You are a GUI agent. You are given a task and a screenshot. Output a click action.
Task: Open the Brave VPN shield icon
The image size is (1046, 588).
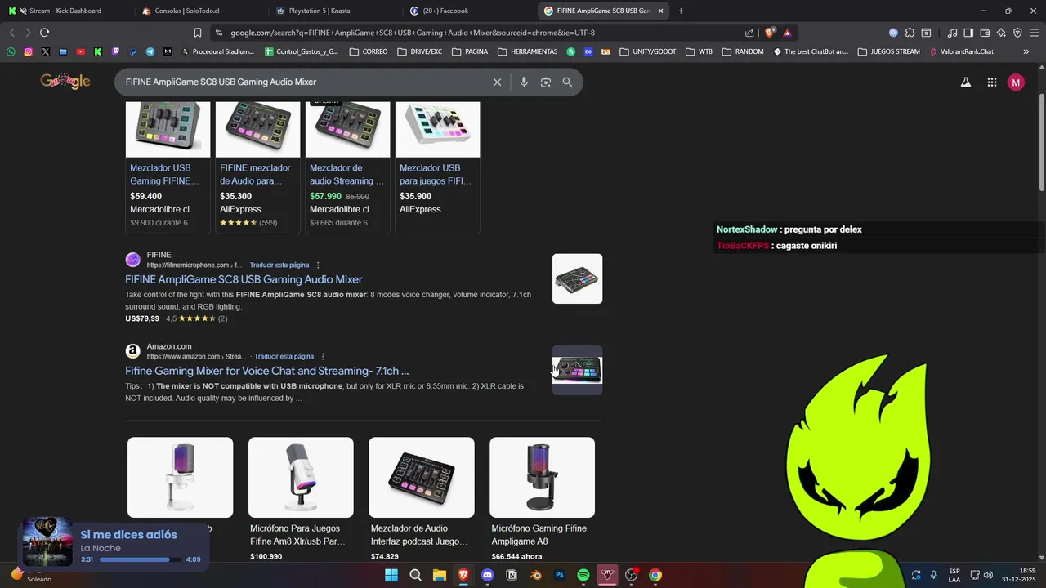coord(1017,33)
